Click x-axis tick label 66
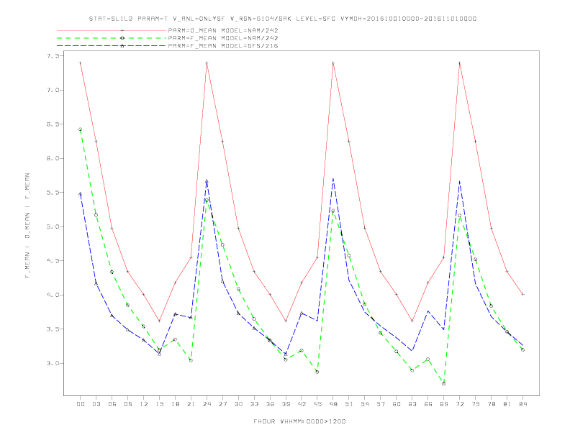 [428, 404]
